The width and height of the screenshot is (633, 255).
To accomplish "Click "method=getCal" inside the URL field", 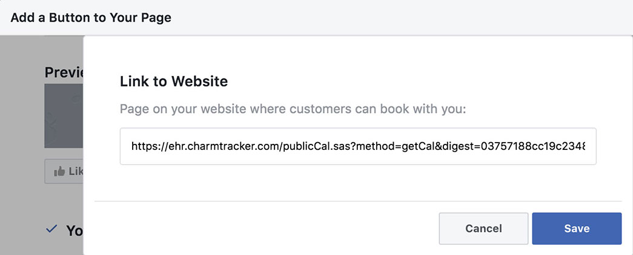I will click(x=375, y=146).
